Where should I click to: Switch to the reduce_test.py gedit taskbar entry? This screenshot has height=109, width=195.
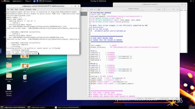tap(67, 107)
